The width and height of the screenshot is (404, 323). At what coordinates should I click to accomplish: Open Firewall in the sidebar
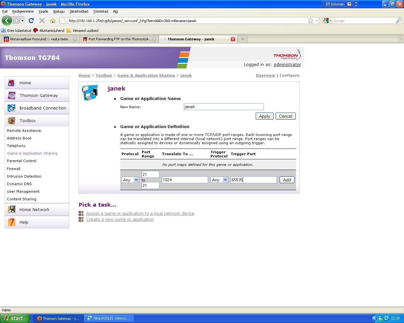14,169
